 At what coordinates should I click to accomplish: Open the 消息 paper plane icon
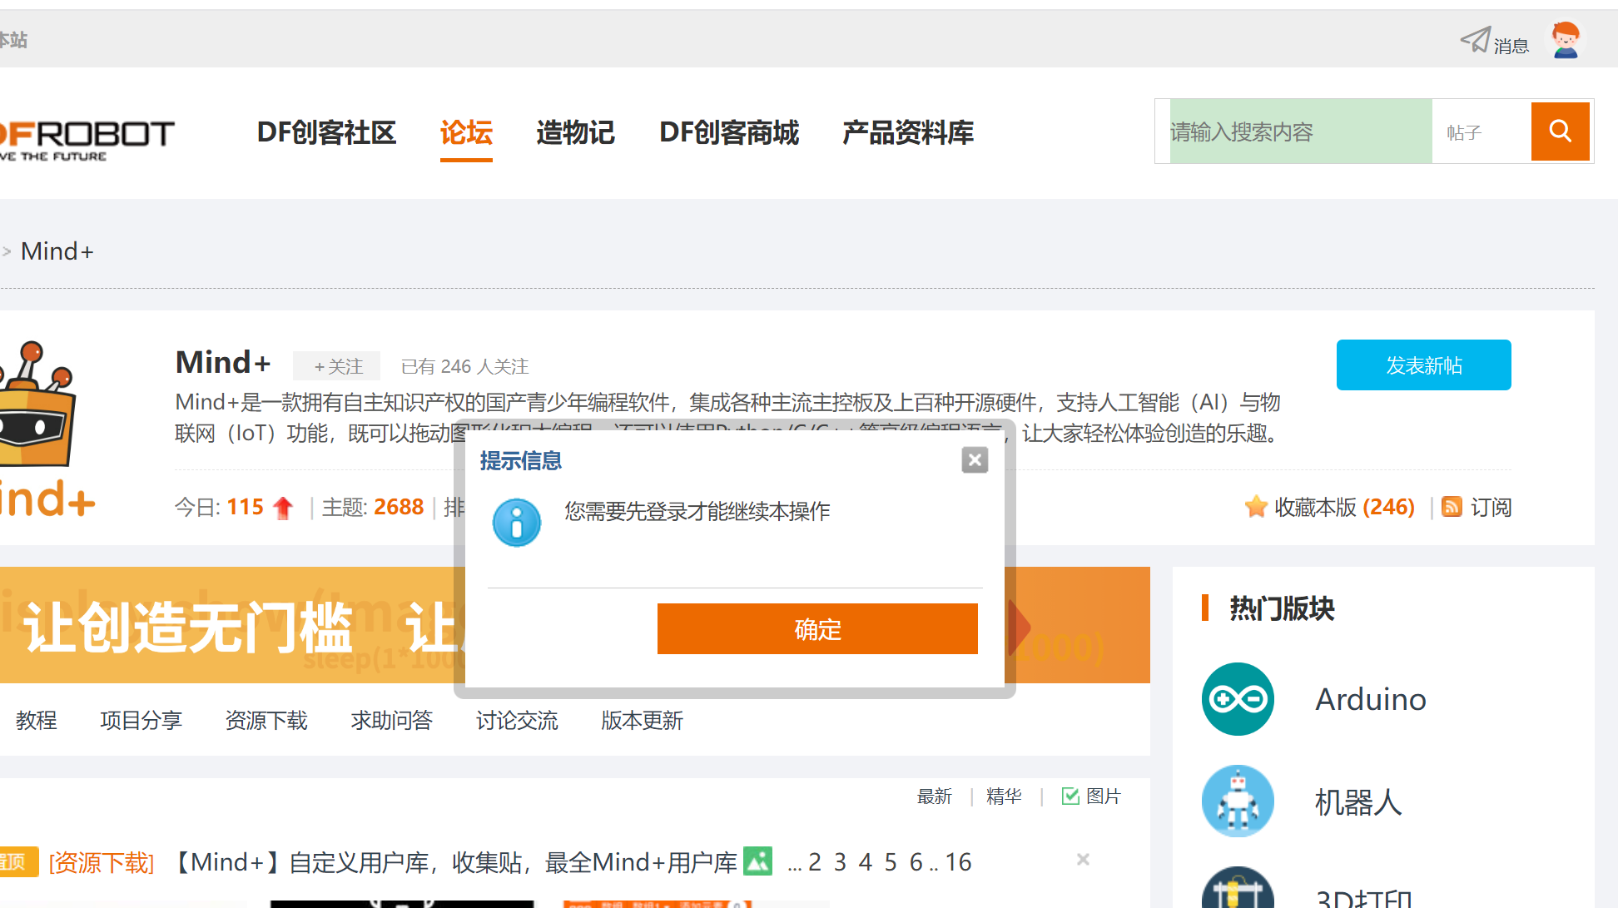(x=1476, y=40)
